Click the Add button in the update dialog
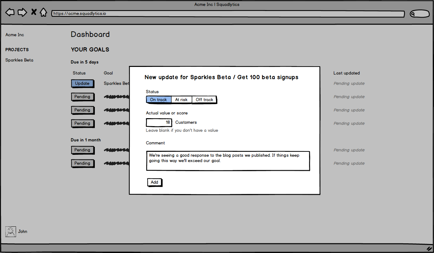This screenshot has height=253, width=434. coord(154,182)
